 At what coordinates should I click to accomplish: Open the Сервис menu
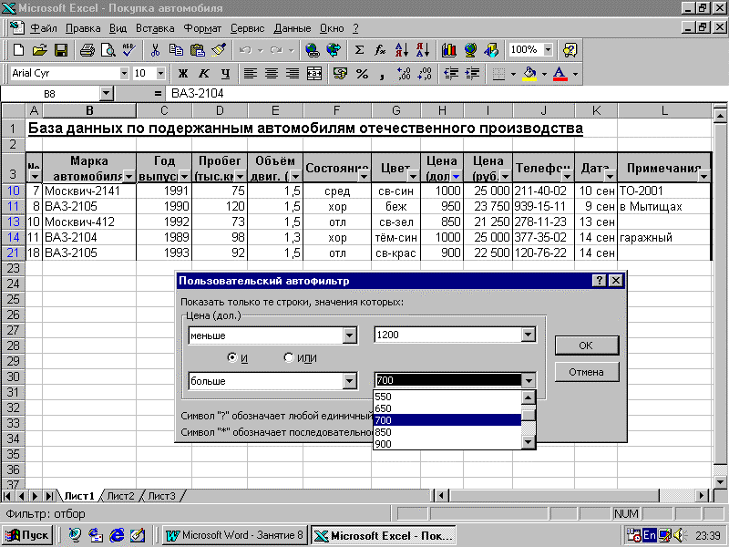pos(247,28)
